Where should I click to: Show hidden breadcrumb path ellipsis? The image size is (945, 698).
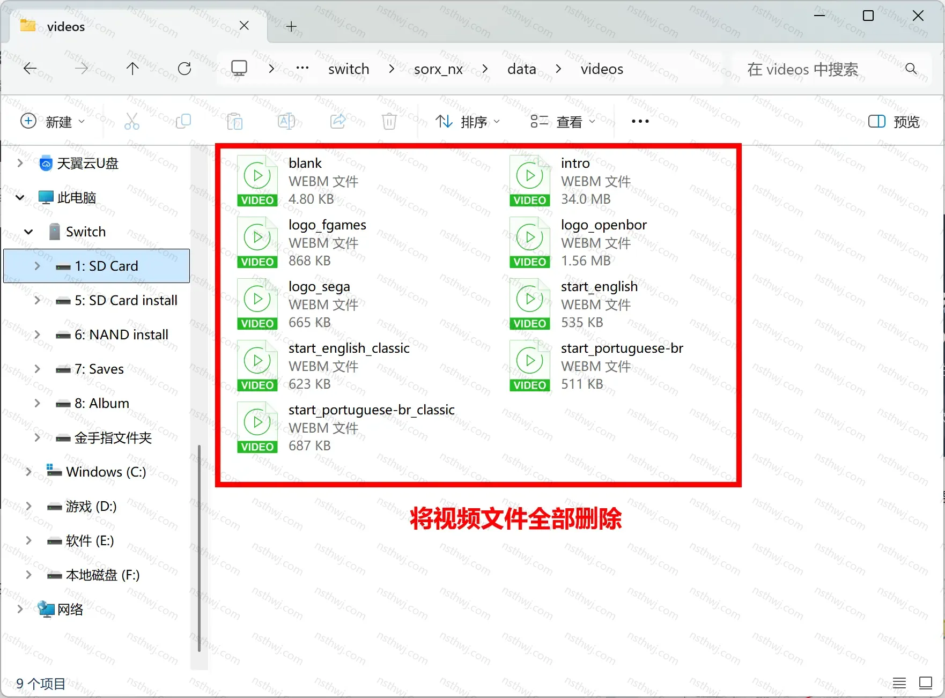click(302, 68)
